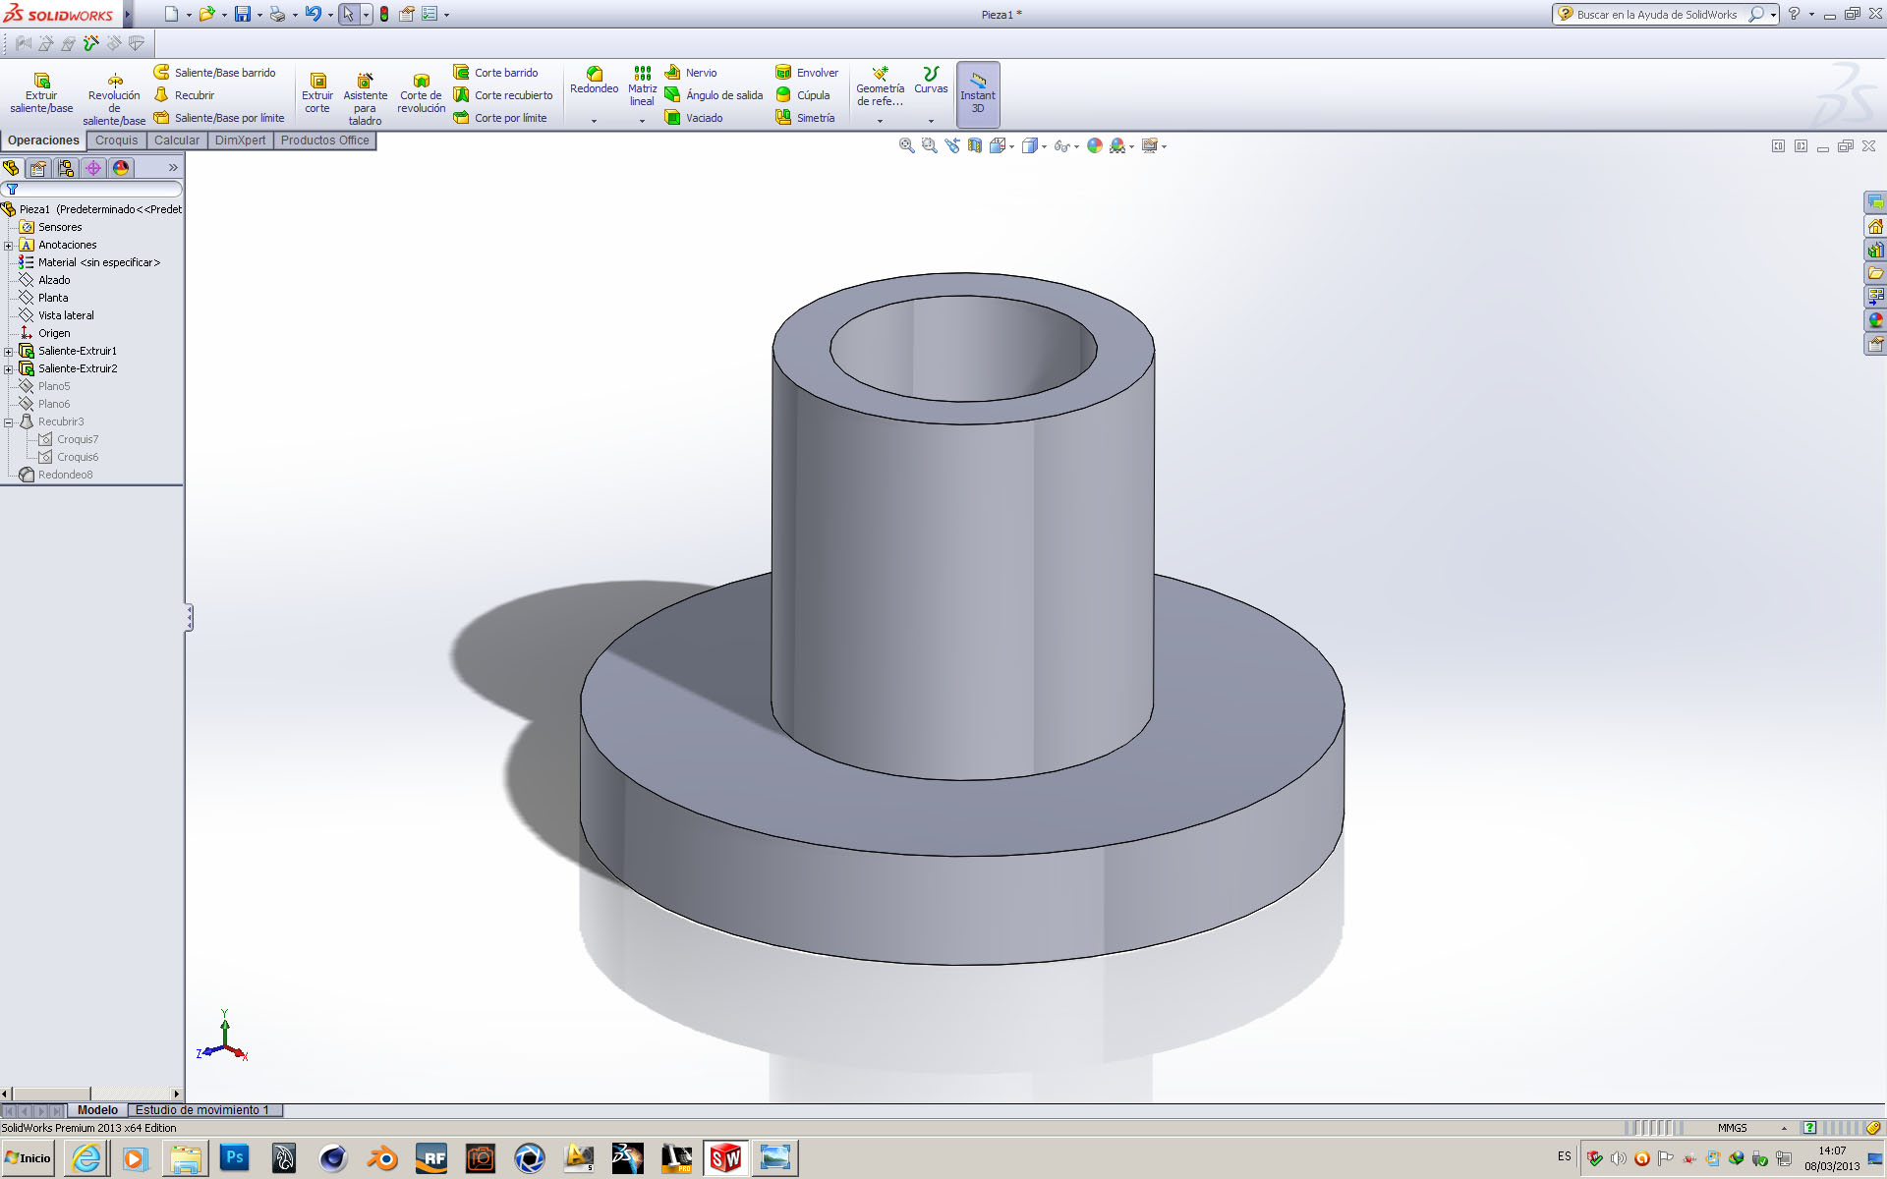Open dropdown arrow under Curvas
Screen dimensions: 1887x1179
pos(931,121)
